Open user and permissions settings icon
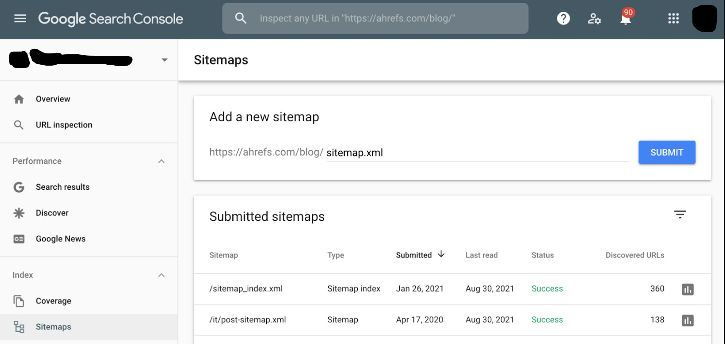The image size is (725, 344). (x=594, y=19)
